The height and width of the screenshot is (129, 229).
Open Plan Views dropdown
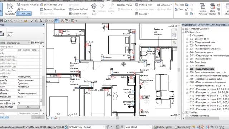click(126, 5)
